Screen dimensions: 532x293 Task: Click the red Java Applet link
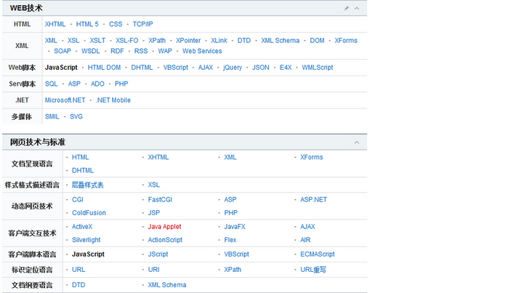(165, 227)
